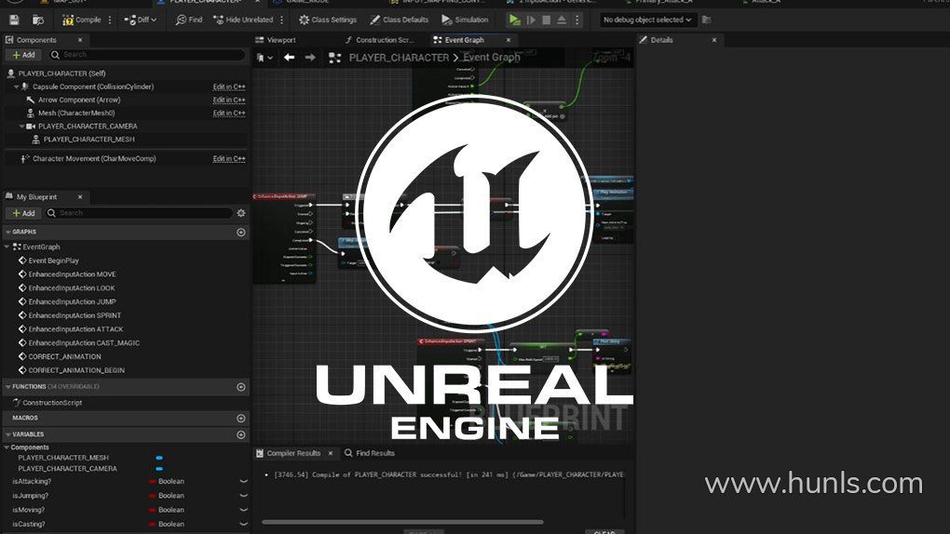
Task: Toggle the isAttacking? visibility eye
Action: tap(244, 482)
